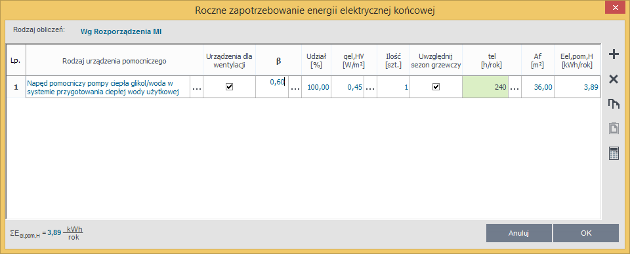Image resolution: width=630 pixels, height=254 pixels.
Task: Open the calculator icon
Action: pos(614,153)
